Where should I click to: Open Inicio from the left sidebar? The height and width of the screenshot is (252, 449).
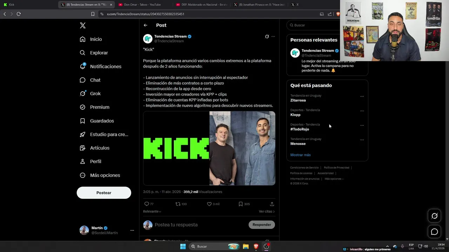(x=91, y=39)
